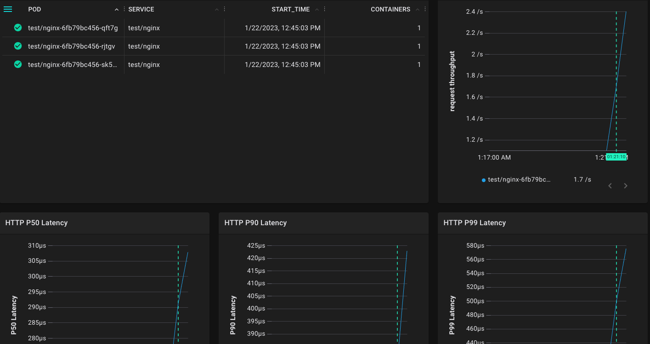Image resolution: width=650 pixels, height=344 pixels.
Task: Click green status check for nginx-6fb79bc456-rjtgv
Action: [x=18, y=46]
